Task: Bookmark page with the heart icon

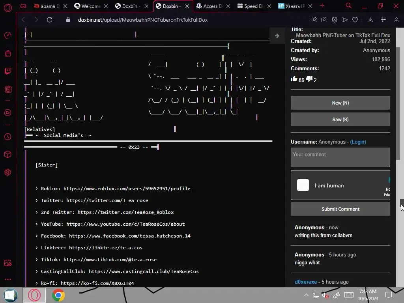Action: [x=355, y=20]
